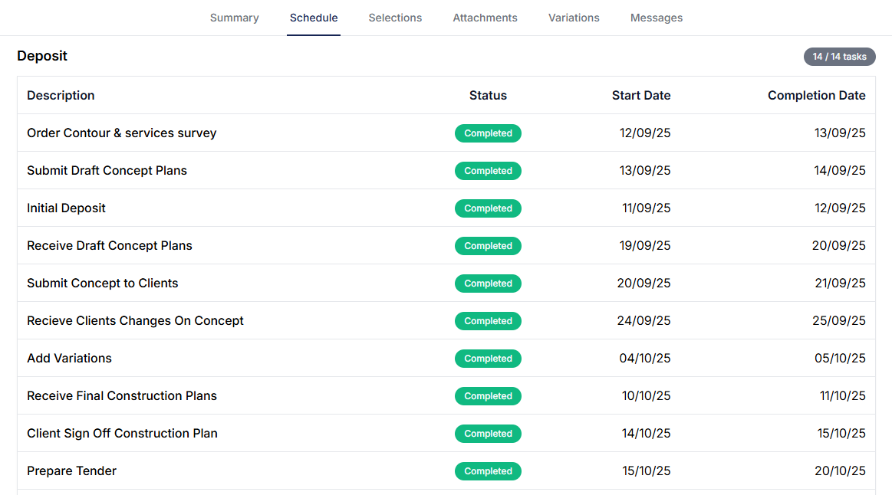The height and width of the screenshot is (495, 892).
Task: Click the Completed badge for Submit Concept to Clients
Action: pyautogui.click(x=488, y=283)
